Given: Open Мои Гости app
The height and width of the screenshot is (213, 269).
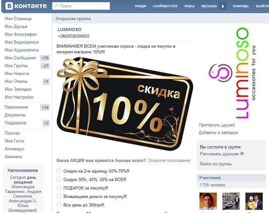Looking at the screenshot, I should coord(14,141).
